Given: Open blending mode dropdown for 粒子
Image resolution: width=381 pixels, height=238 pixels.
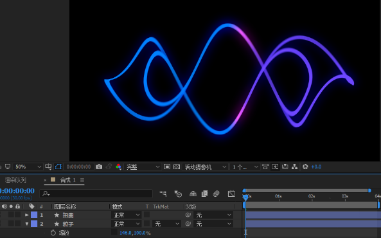Looking at the screenshot, I should 126,224.
